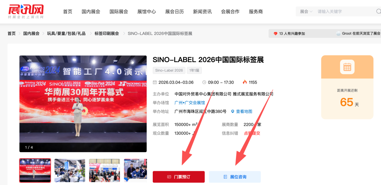
Task: Click the orange calendar icon
Action: click(347, 67)
